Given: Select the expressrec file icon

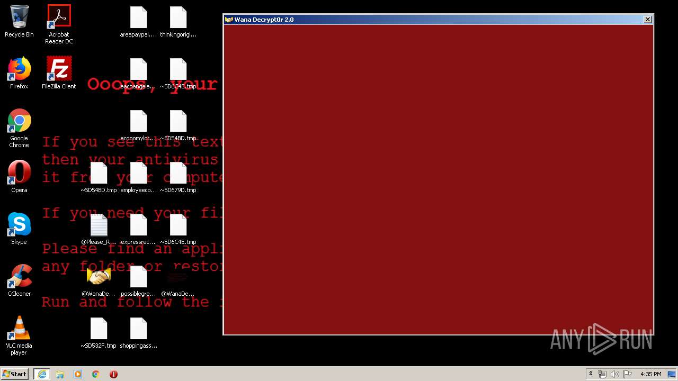Looking at the screenshot, I should (x=138, y=229).
